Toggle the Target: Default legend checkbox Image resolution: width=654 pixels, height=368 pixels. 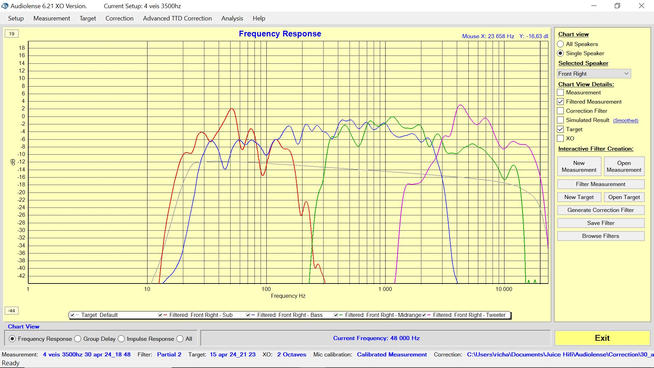[72, 315]
